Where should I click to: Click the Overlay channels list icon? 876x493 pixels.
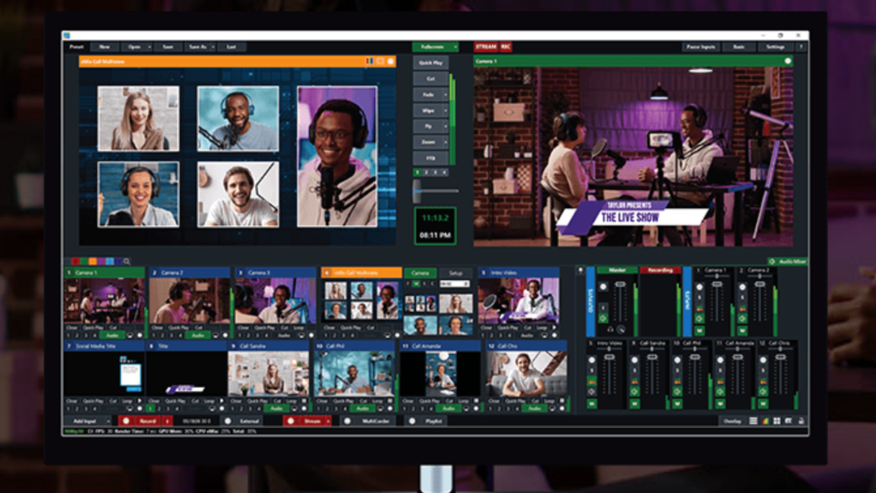tap(753, 420)
